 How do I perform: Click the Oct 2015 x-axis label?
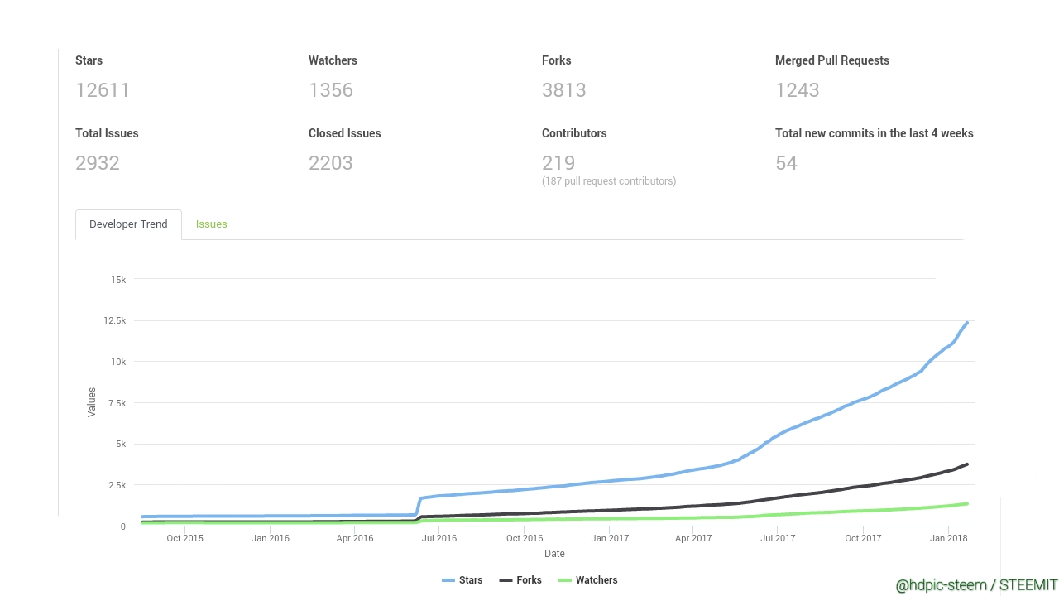click(184, 538)
